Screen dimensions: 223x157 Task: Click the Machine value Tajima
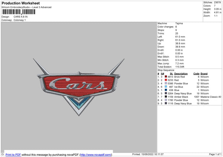[179, 23]
